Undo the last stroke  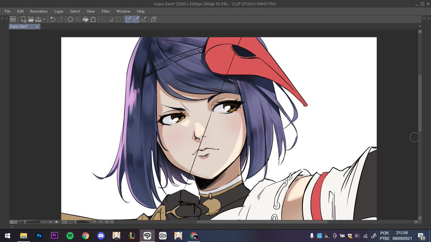tap(52, 19)
